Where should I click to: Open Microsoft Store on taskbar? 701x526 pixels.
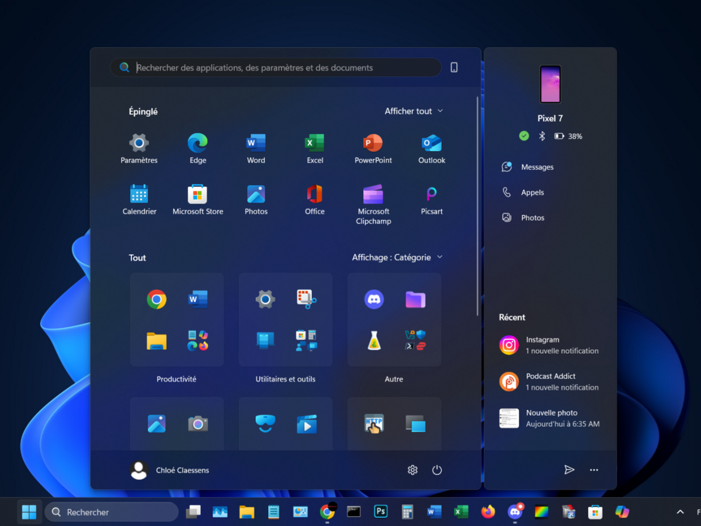click(595, 512)
